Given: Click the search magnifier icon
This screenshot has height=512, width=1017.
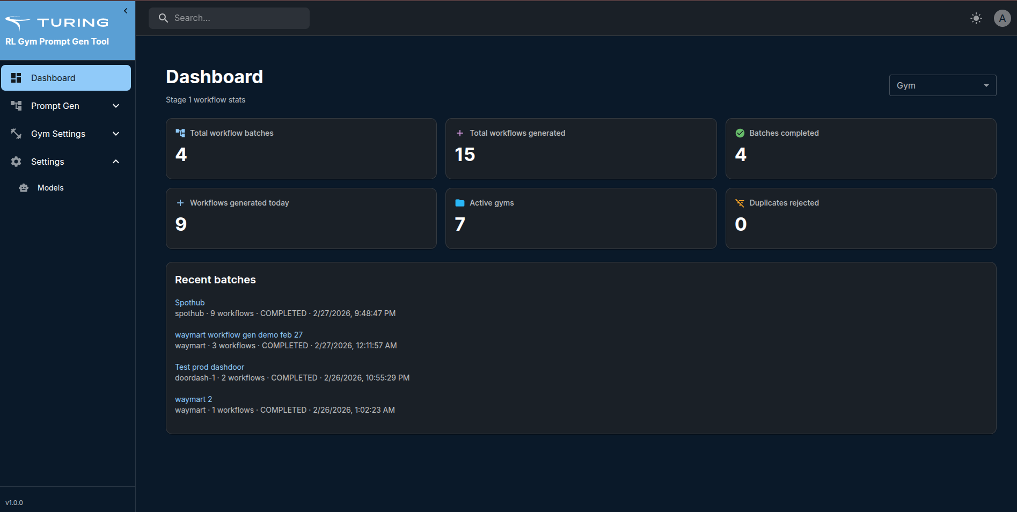Looking at the screenshot, I should 164,18.
